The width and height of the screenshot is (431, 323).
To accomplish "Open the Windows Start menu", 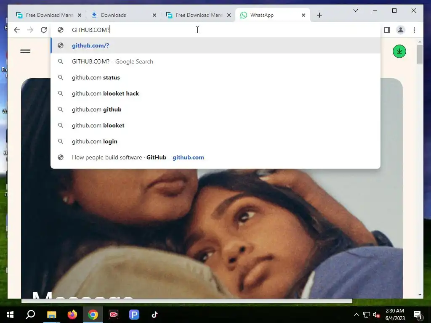I will (x=10, y=315).
